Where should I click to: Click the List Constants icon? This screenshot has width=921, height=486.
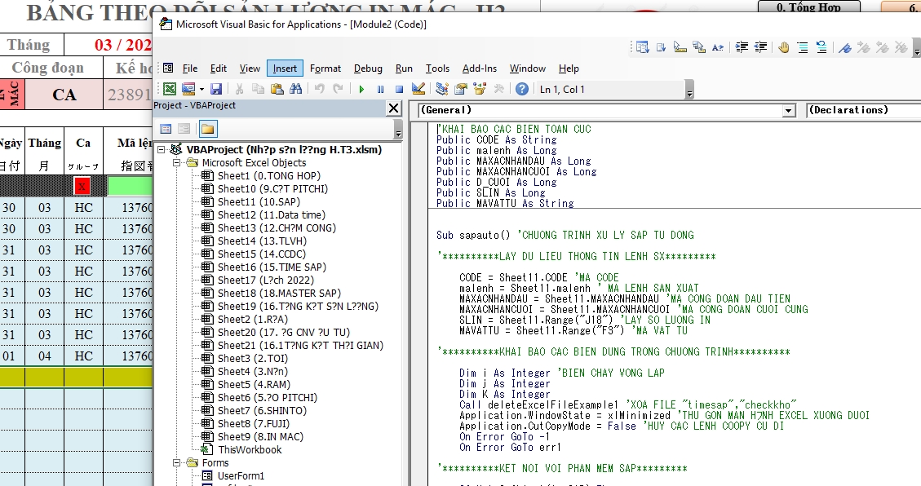(662, 47)
